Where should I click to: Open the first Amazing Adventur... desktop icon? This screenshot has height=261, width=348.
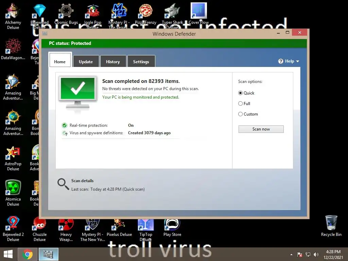click(x=13, y=87)
